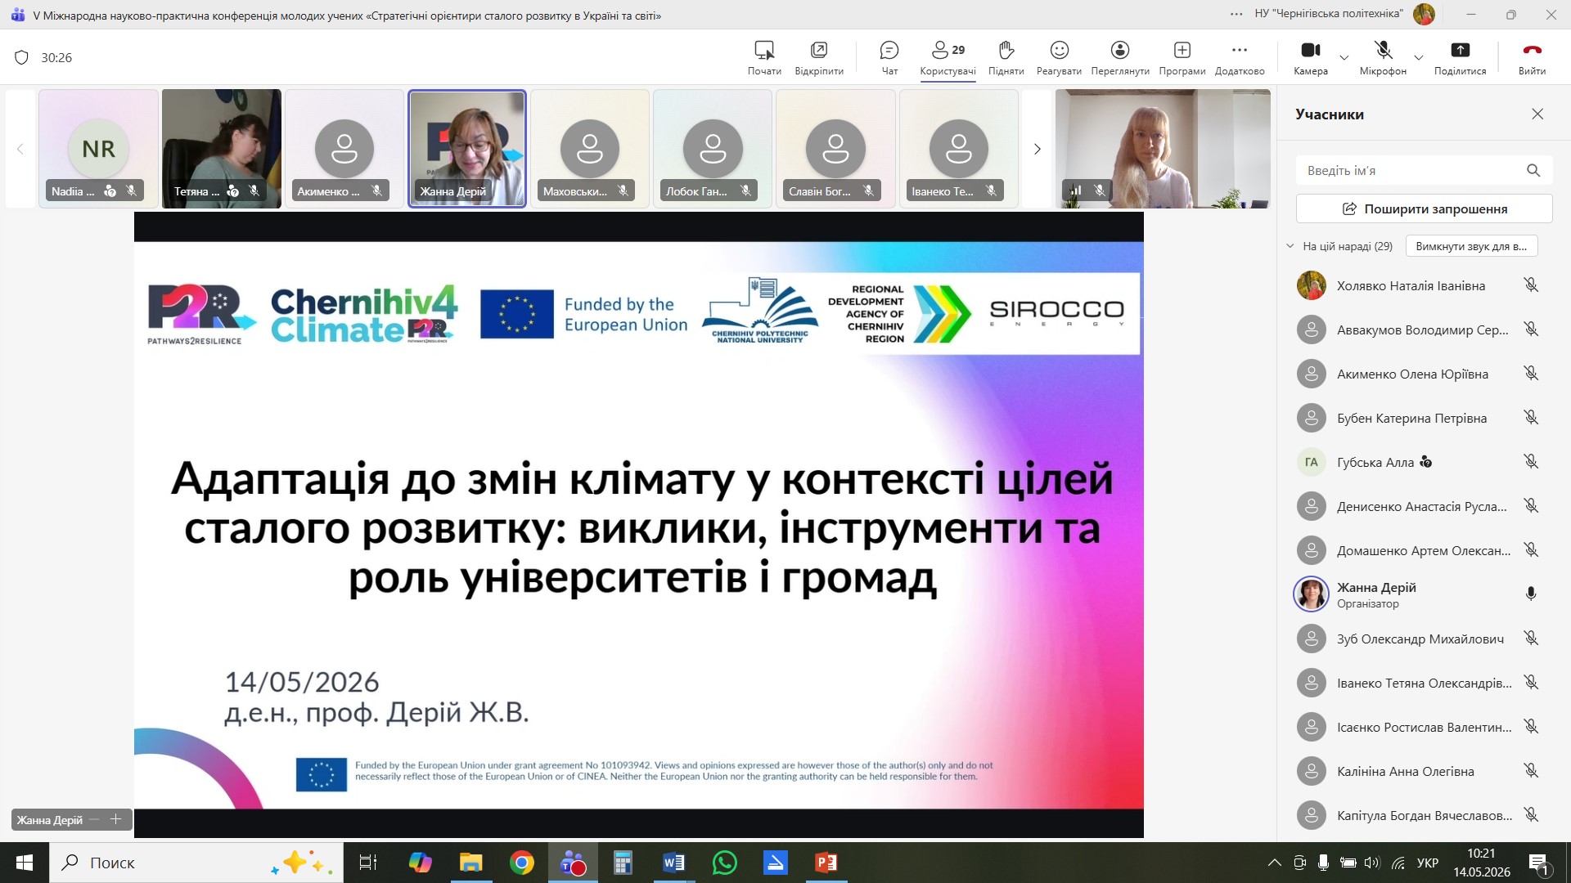1571x883 pixels.
Task: Click mic icon for Бубен Катерина Петрівна
Action: pos(1531,418)
